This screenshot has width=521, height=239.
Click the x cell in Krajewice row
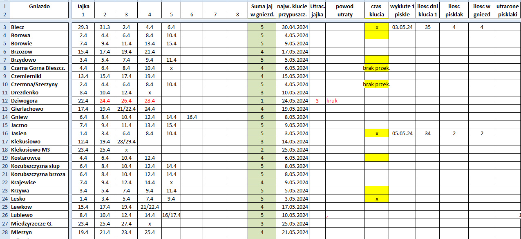click(171, 182)
